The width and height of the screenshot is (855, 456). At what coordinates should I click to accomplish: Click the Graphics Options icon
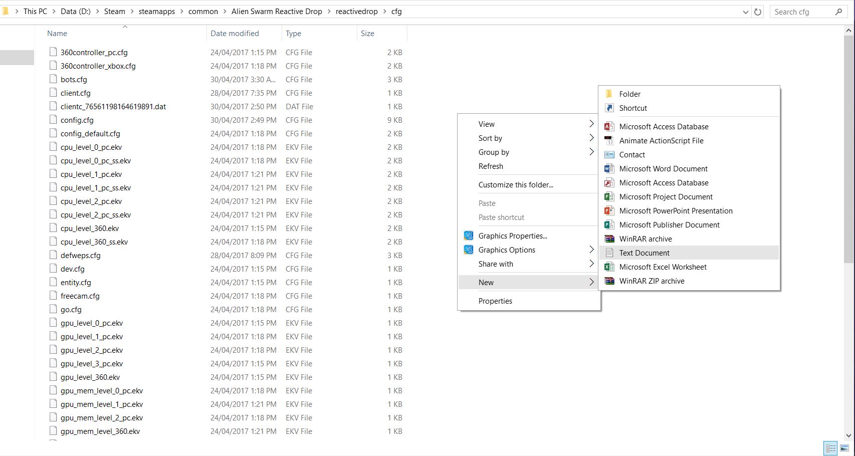pyautogui.click(x=469, y=250)
